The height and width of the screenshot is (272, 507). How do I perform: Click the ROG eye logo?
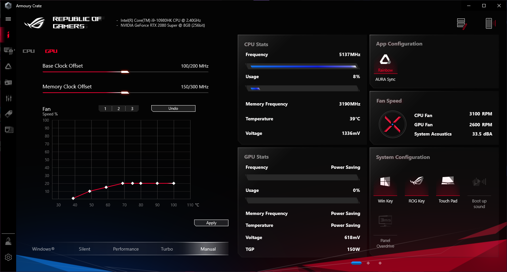tap(35, 23)
